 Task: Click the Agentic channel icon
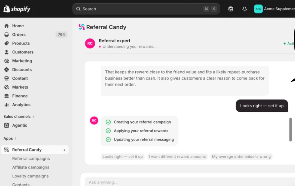coord(7,125)
